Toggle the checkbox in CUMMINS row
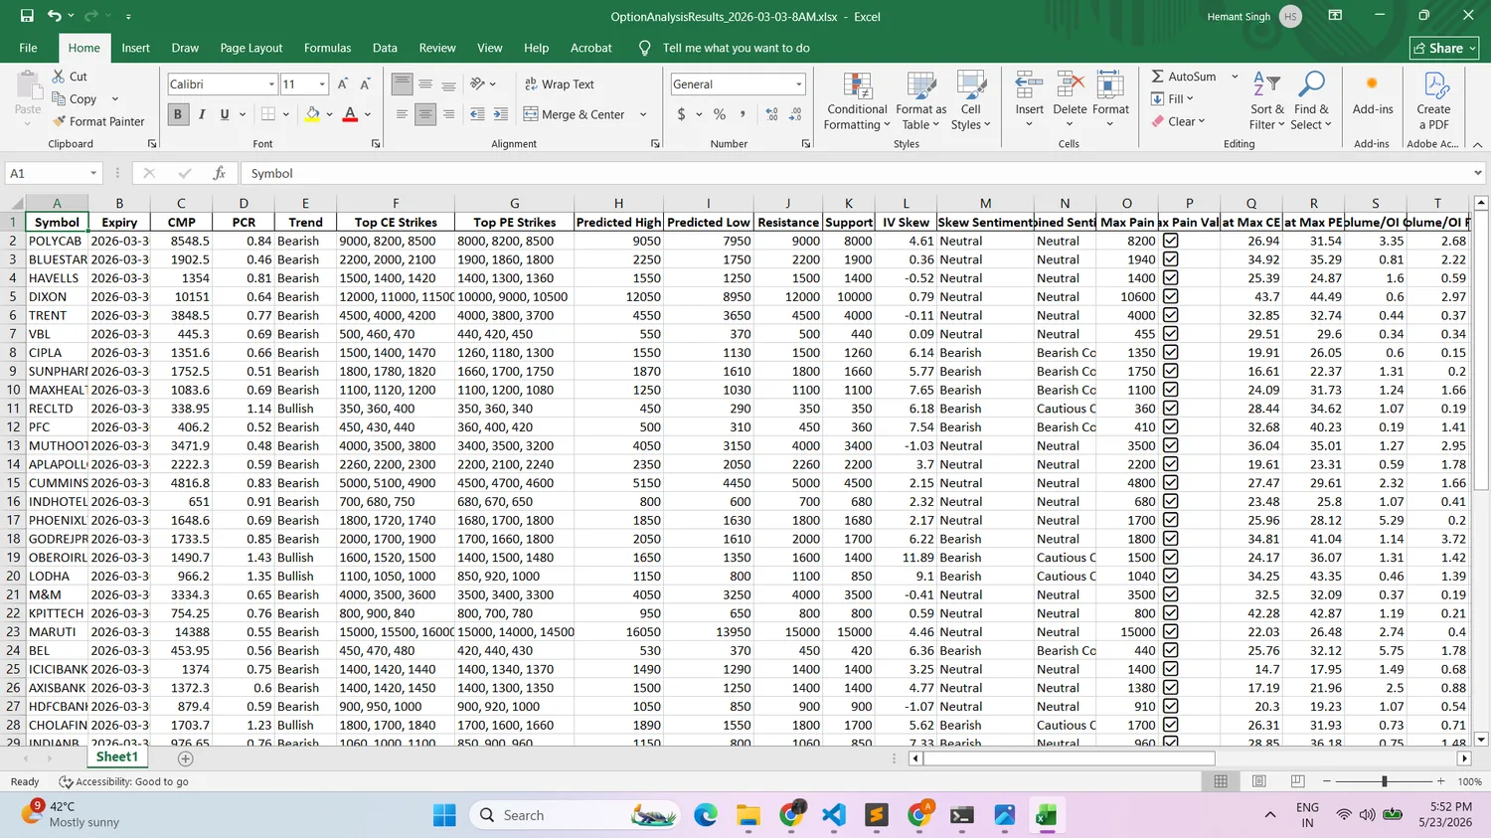This screenshot has width=1491, height=838. click(1170, 483)
